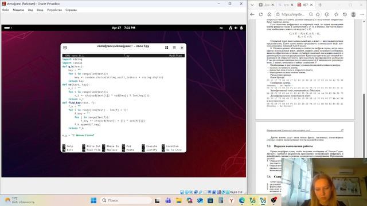Click the Go To Line shortcut in nano footer
Screen dimensions: 367x206
tap(171, 150)
